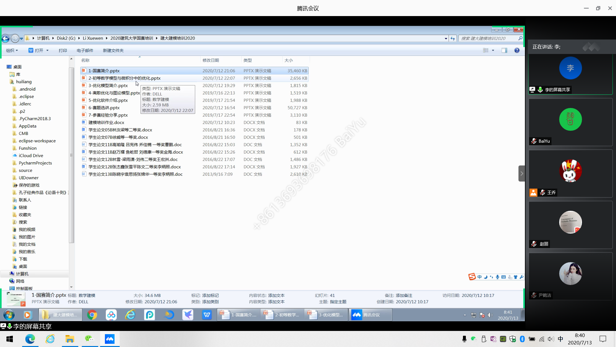Click the Tencent Meeting taskbar icon
Viewport: 616px width, 347px height.
click(x=109, y=339)
